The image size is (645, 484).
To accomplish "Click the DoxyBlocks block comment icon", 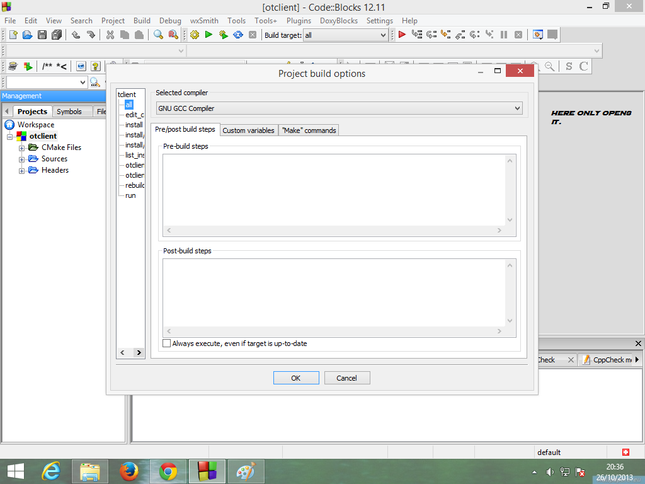I will point(47,66).
